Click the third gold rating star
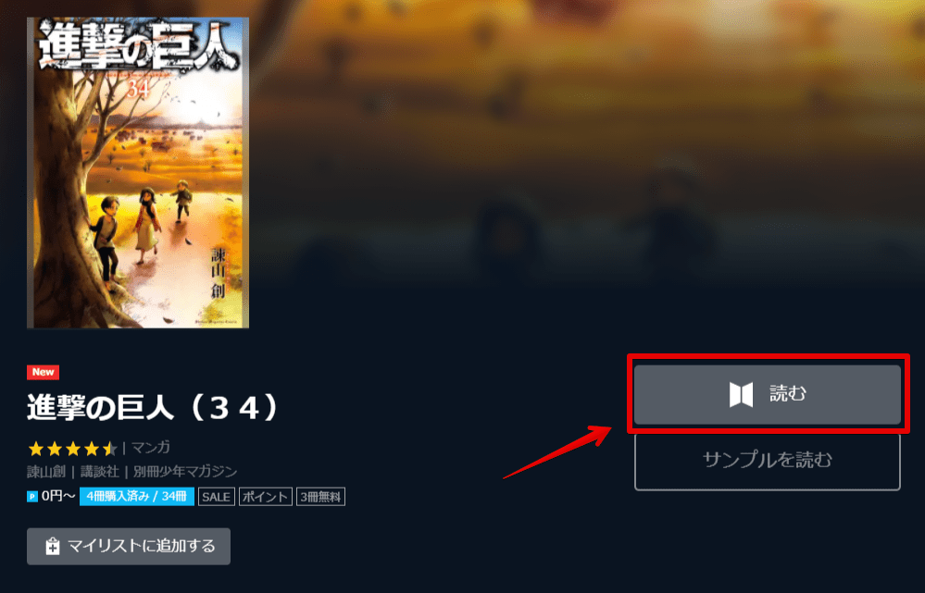The height and width of the screenshot is (593, 925). click(72, 450)
